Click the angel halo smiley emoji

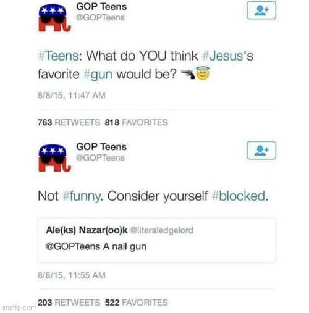click(x=203, y=73)
